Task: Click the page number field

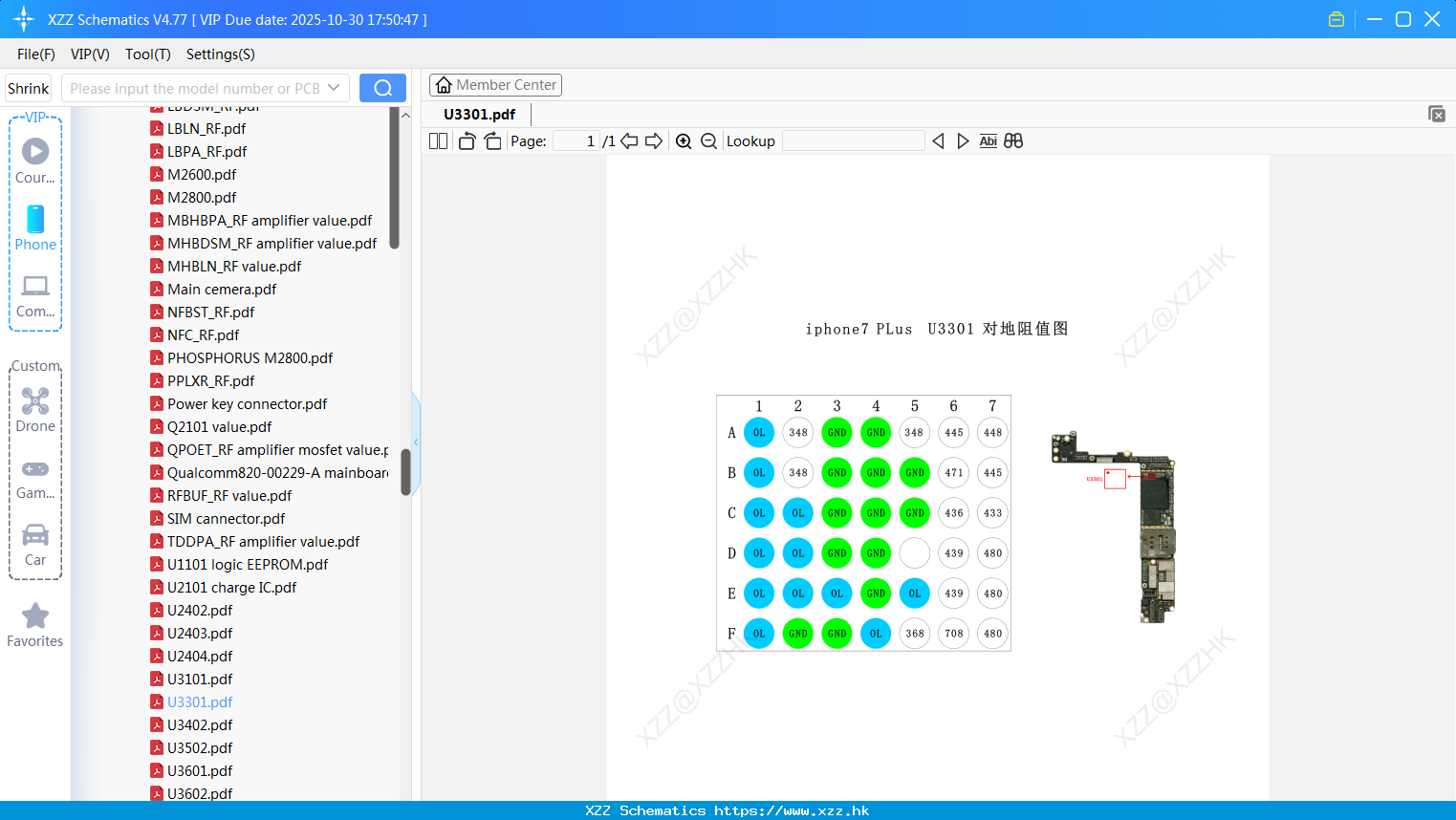Action: click(576, 141)
